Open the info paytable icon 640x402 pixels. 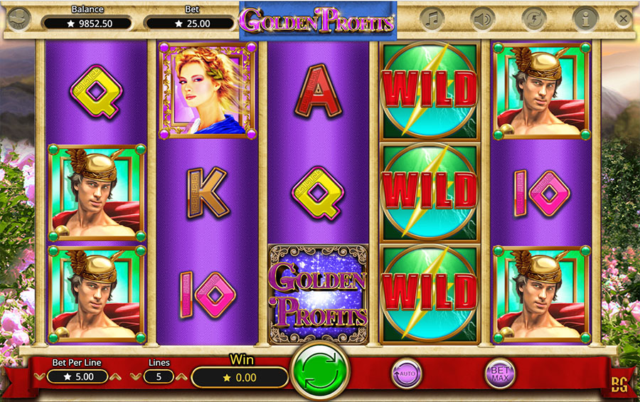point(586,18)
